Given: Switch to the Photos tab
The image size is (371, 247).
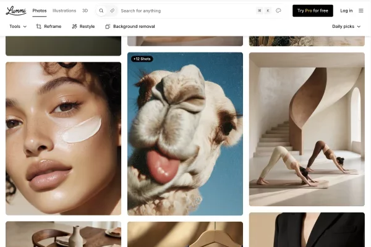Looking at the screenshot, I should [x=40, y=10].
